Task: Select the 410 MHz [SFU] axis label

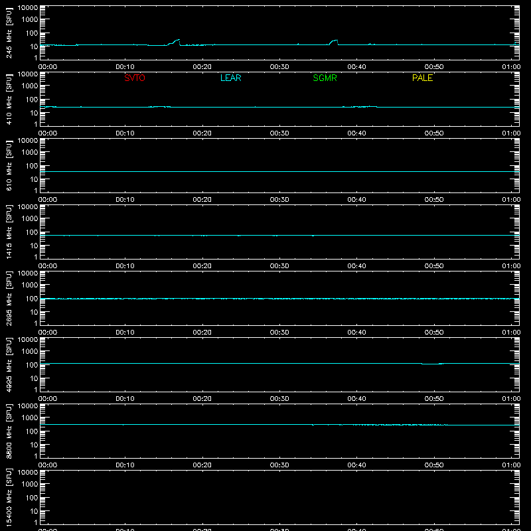Action: click(9, 99)
